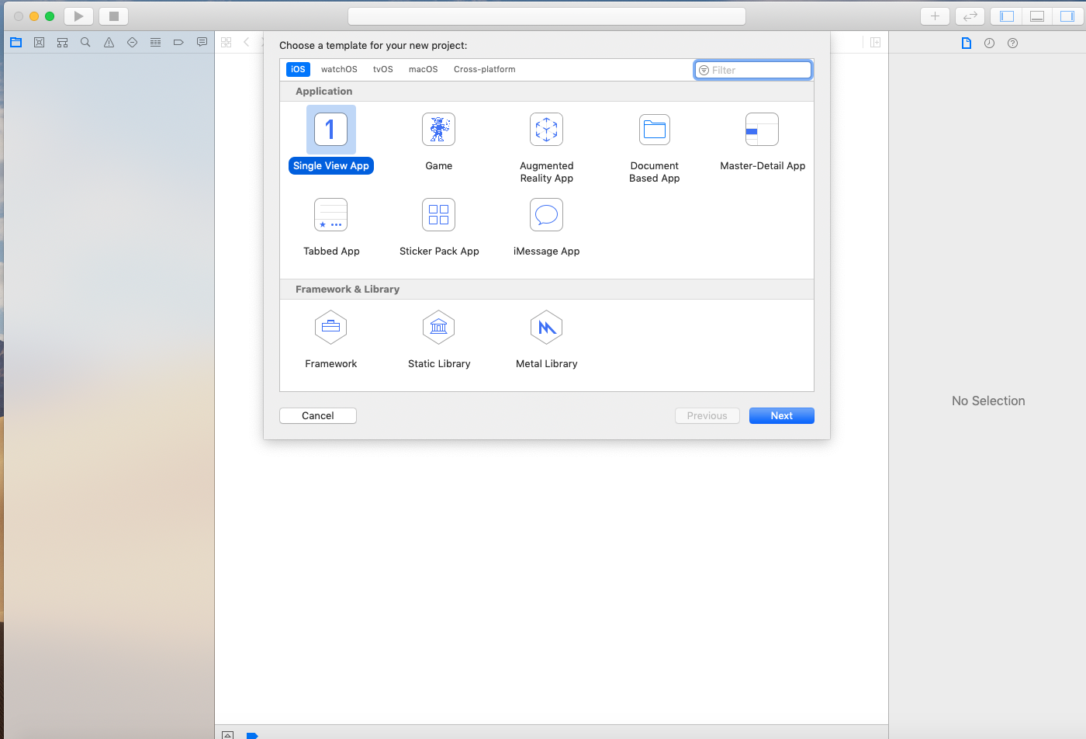Switch to the macOS tab
1086x739 pixels.
pyautogui.click(x=424, y=69)
